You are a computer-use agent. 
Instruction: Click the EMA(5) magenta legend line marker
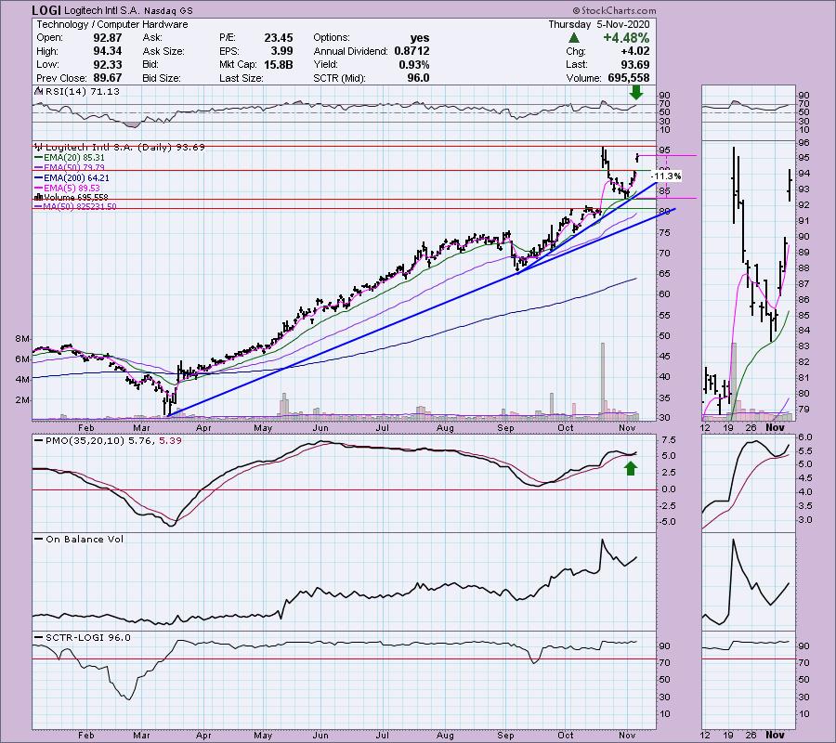(39, 188)
